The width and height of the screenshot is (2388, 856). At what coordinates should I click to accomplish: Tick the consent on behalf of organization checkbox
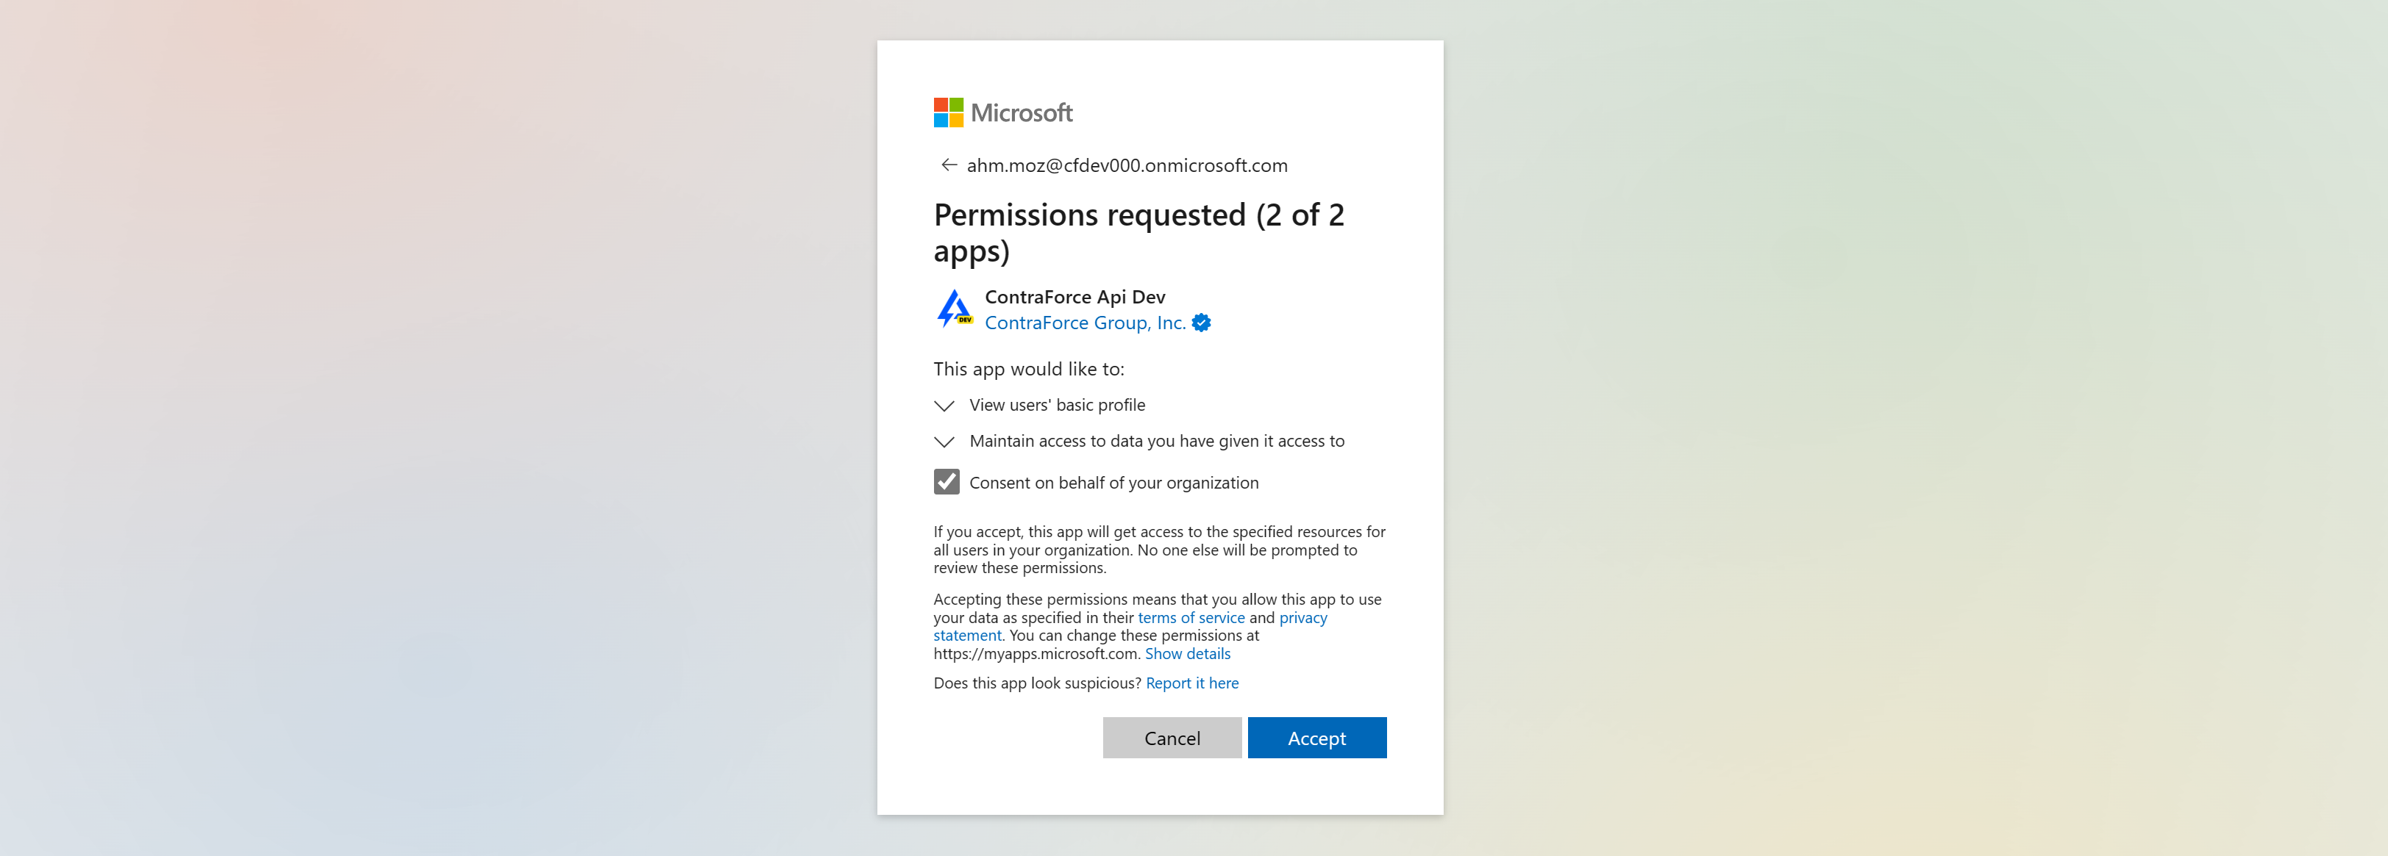(x=947, y=482)
